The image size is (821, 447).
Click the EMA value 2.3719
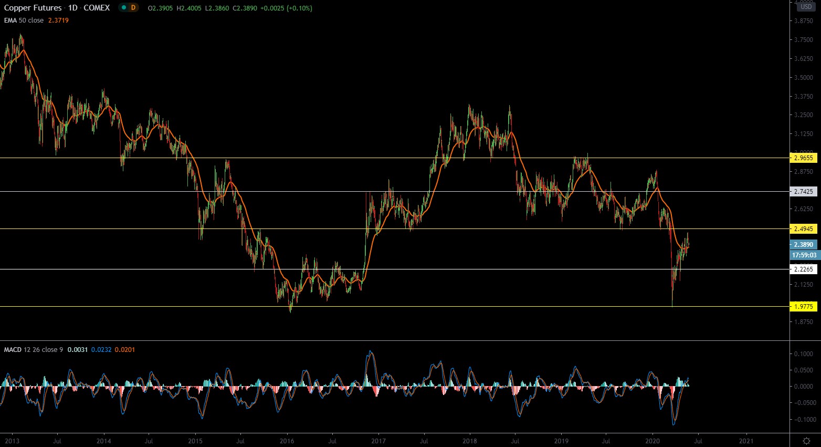58,20
